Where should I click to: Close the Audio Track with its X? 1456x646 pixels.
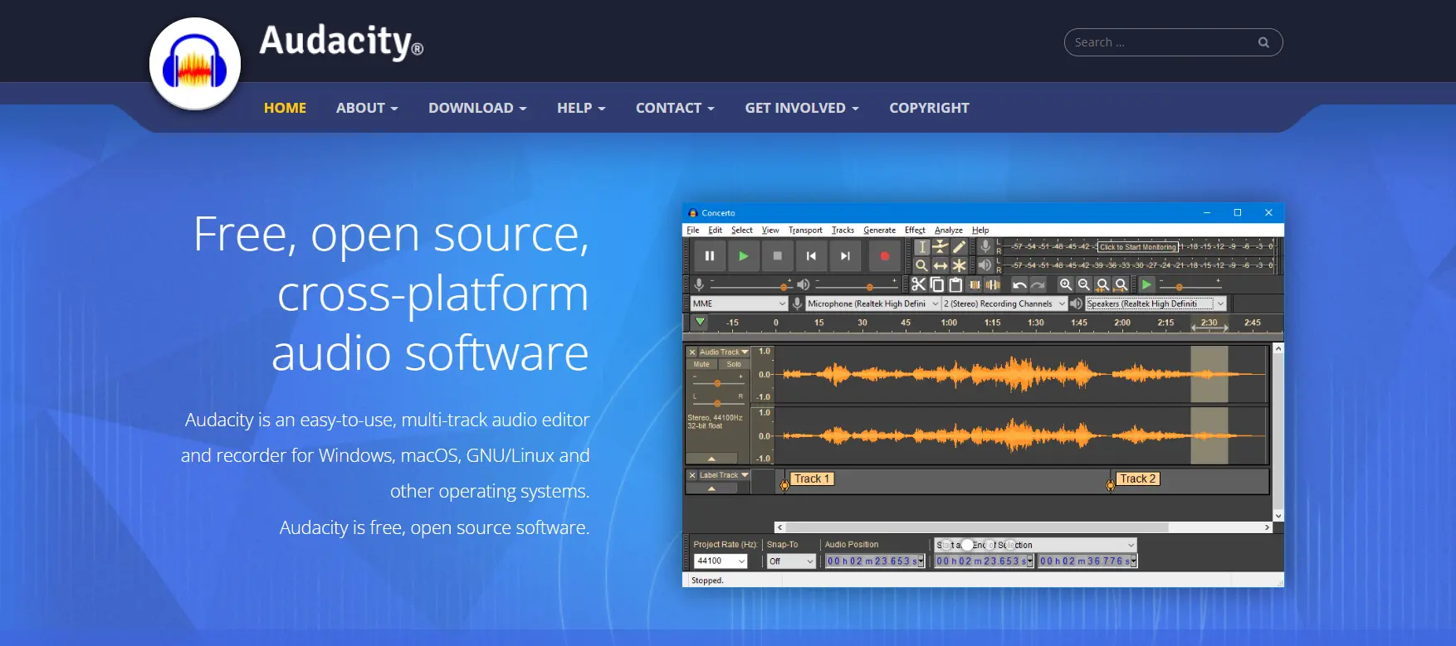692,352
